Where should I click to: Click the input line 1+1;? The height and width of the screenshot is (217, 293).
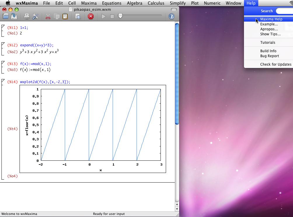[x=24, y=28]
